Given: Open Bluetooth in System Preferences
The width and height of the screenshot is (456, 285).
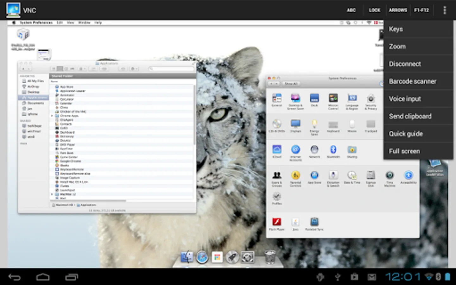Looking at the screenshot, I should [x=333, y=150].
